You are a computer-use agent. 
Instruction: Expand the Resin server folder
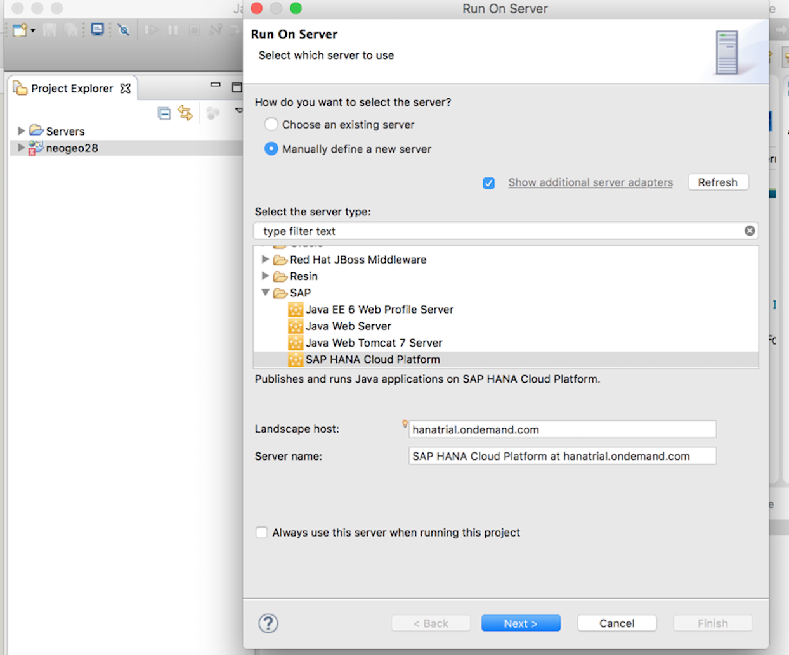[x=265, y=276]
